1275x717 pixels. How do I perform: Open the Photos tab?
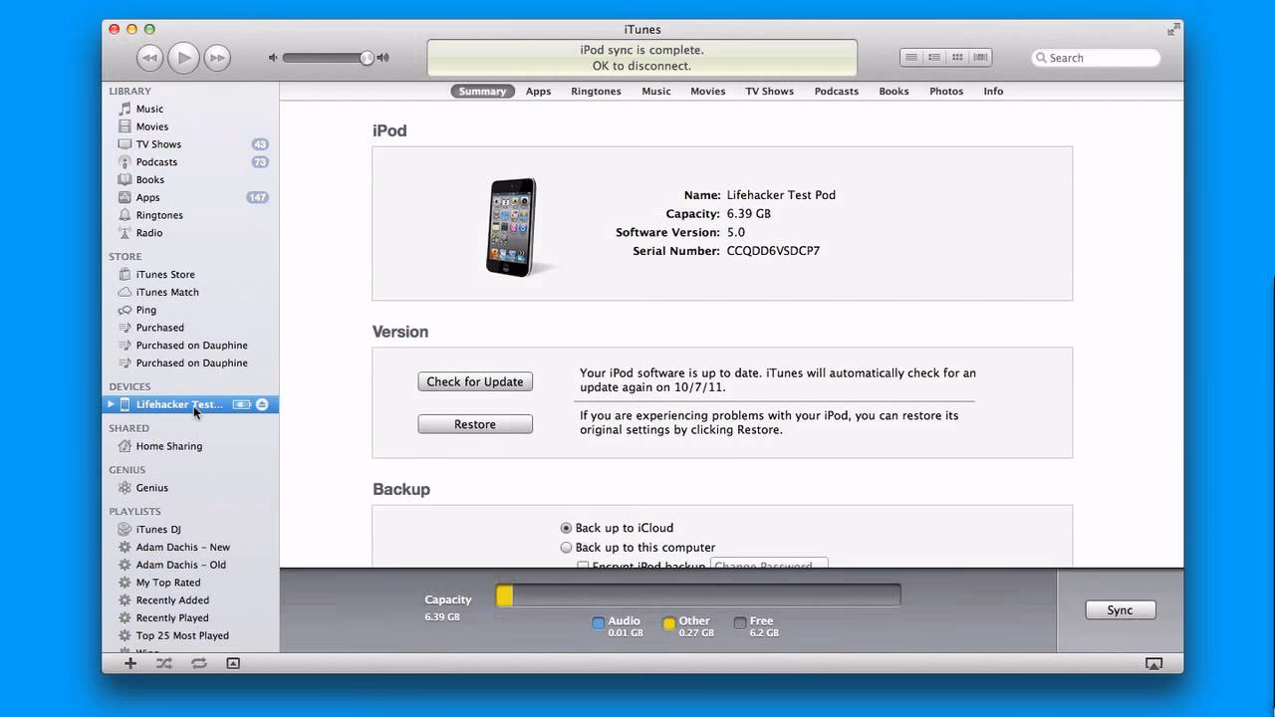[x=946, y=91]
